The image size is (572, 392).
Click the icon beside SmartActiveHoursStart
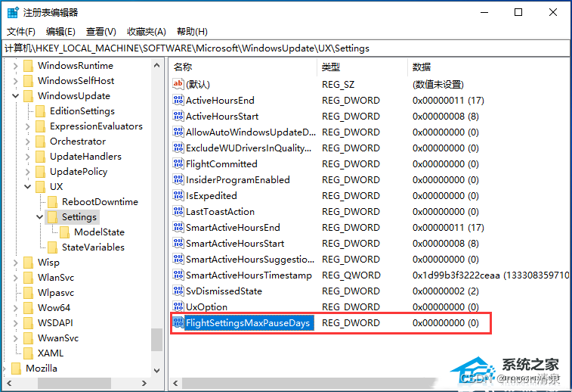coord(178,244)
